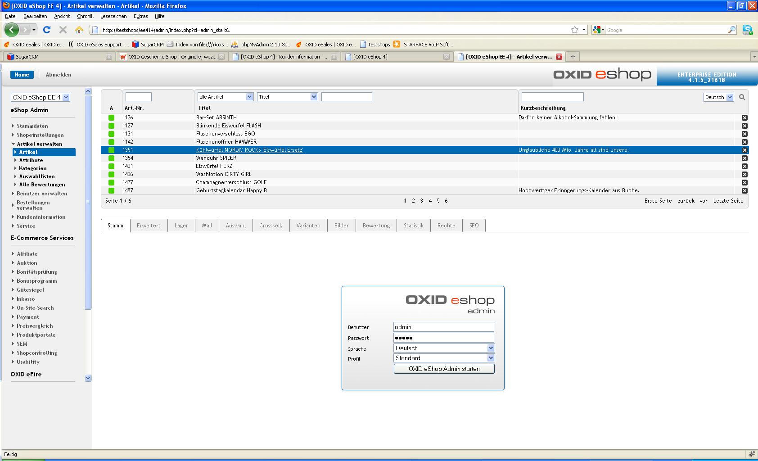Click the search magnifier icon in article list

click(742, 97)
